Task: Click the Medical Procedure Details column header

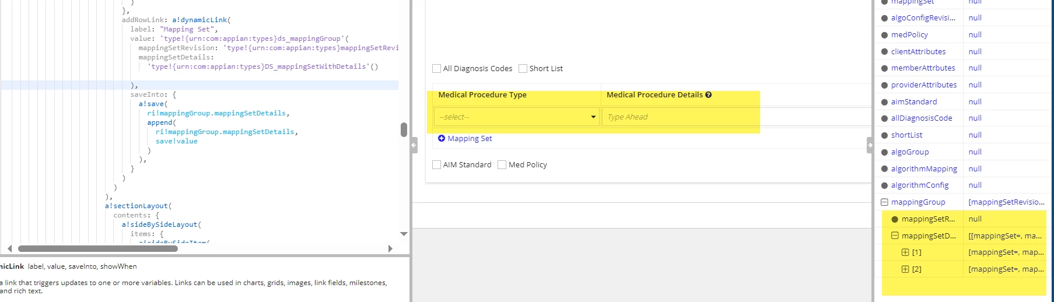Action: click(x=654, y=95)
